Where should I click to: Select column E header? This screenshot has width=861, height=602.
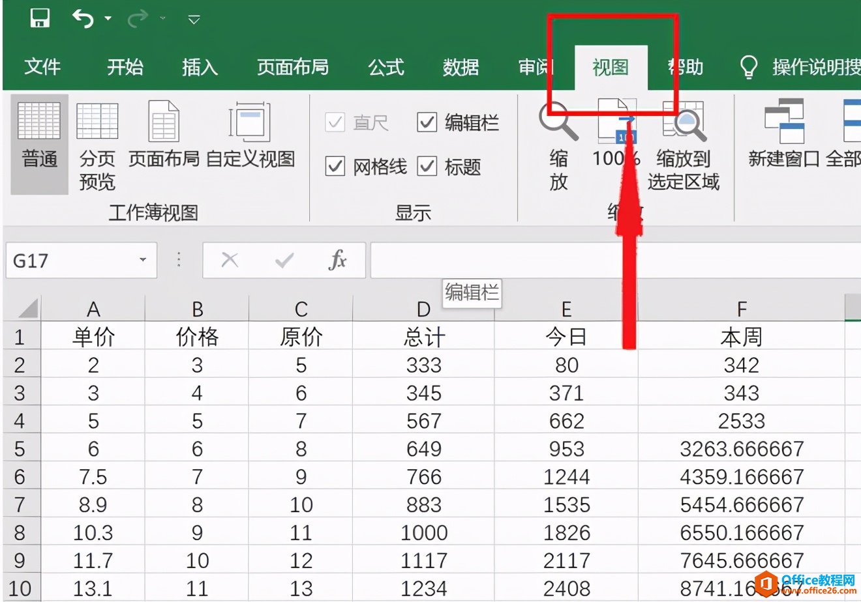click(566, 309)
